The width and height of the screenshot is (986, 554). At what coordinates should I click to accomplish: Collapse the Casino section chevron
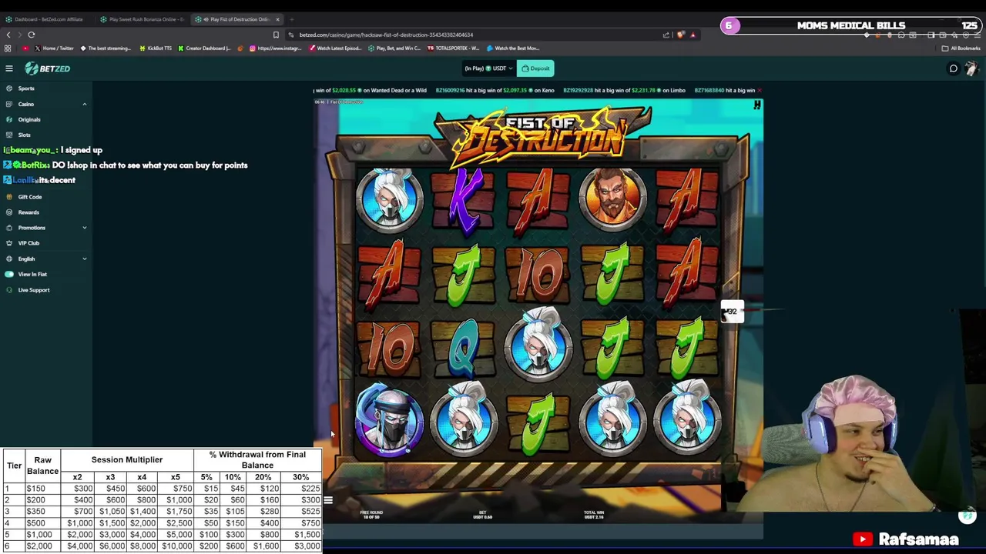(x=85, y=104)
